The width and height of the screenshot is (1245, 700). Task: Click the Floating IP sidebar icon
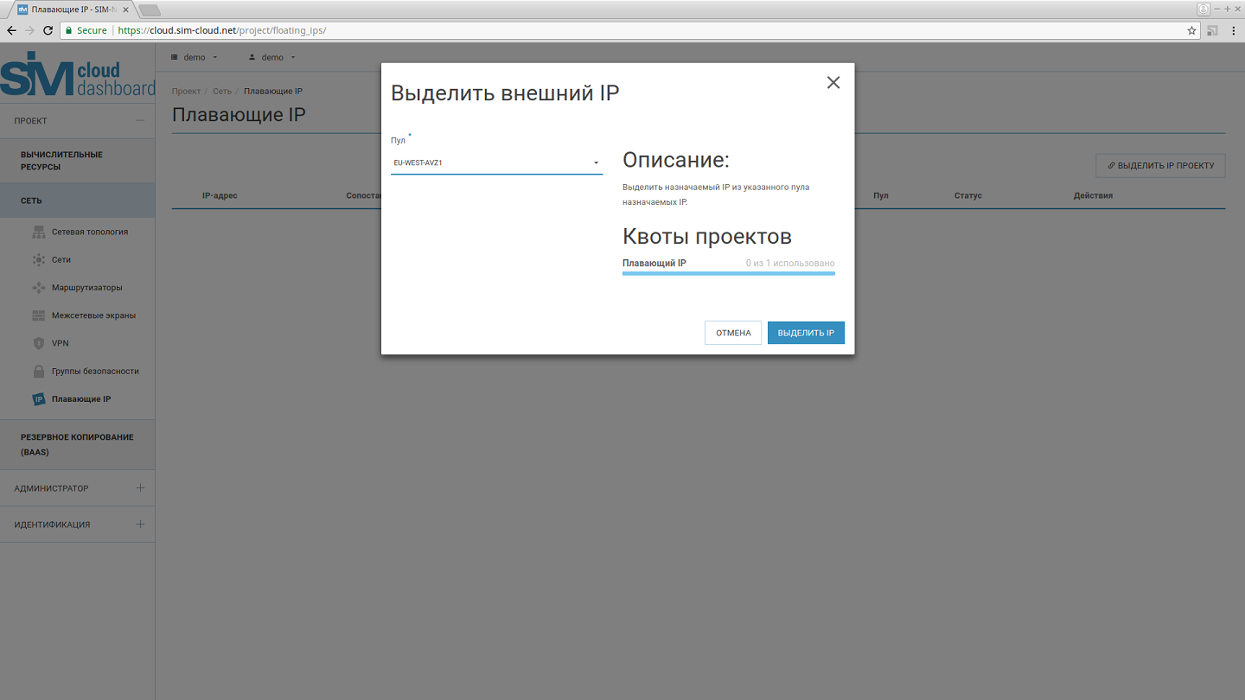38,399
